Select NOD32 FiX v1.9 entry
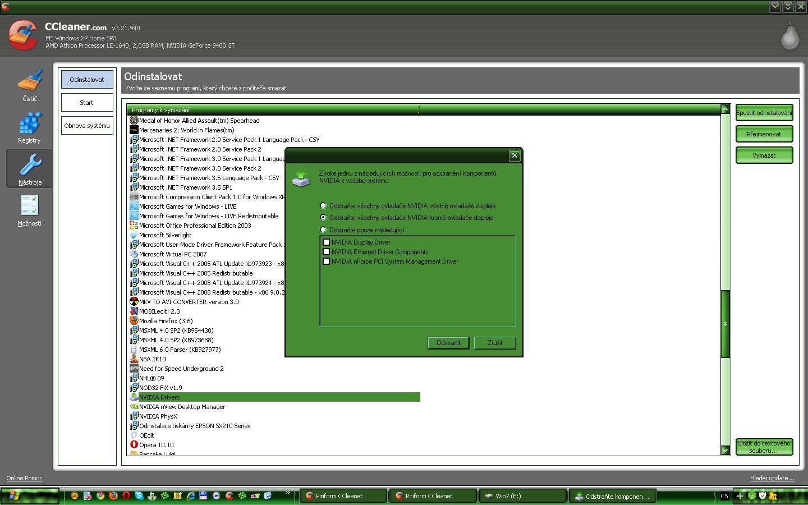808x505 pixels. pyautogui.click(x=160, y=388)
